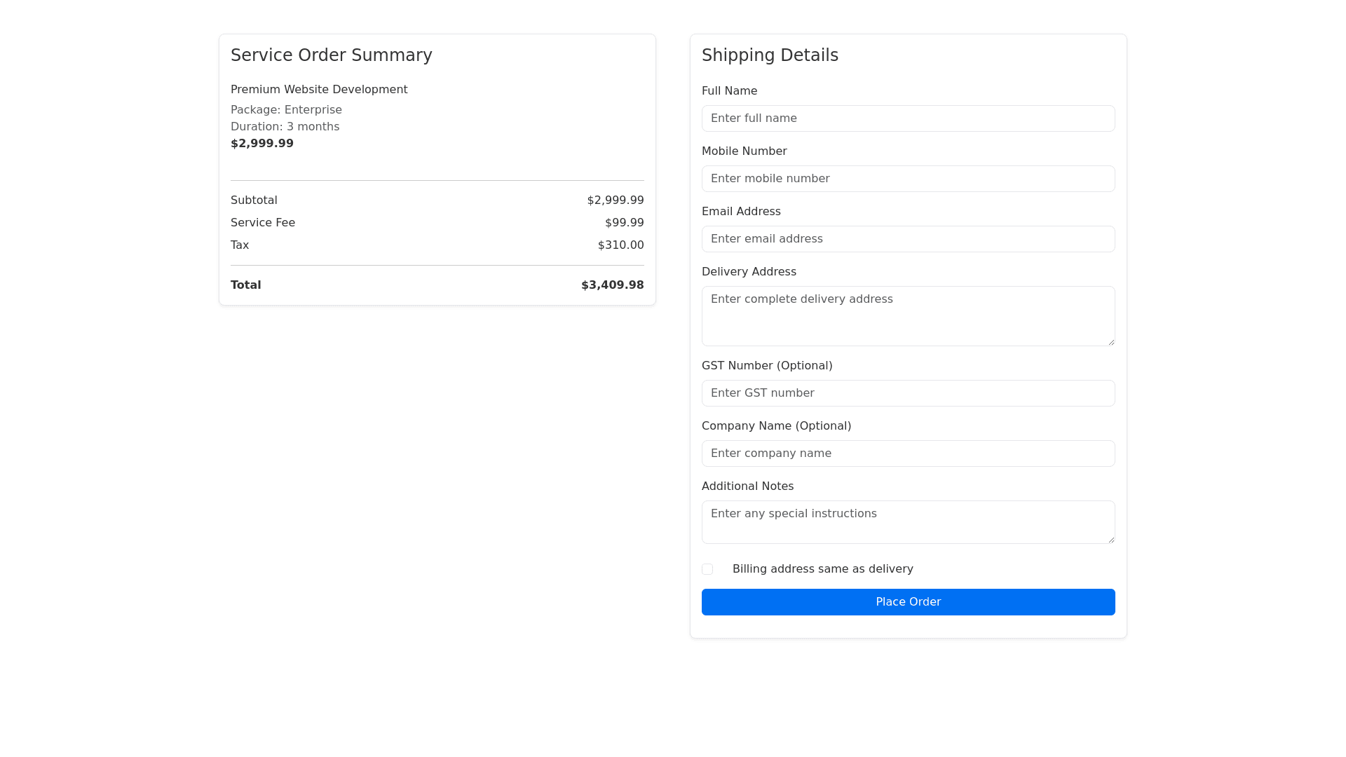The height and width of the screenshot is (757, 1346).
Task: Click the Premium Website Development item title
Action: (x=319, y=90)
